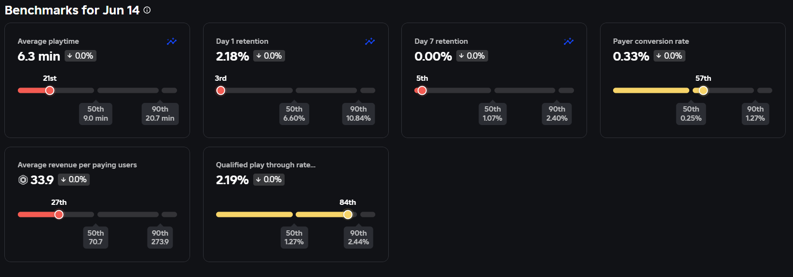Open trend chart icon on Day 1 retention card
The height and width of the screenshot is (277, 793).
[x=370, y=42]
